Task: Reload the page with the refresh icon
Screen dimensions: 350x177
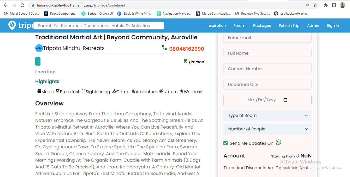Action: (x=22, y=5)
